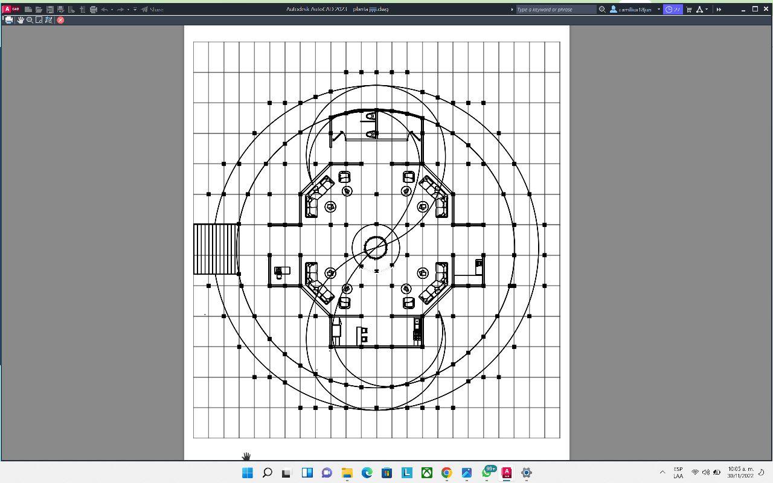Click the Save to Web & Mobile icon
This screenshot has height=483, width=773.
coord(82,9)
